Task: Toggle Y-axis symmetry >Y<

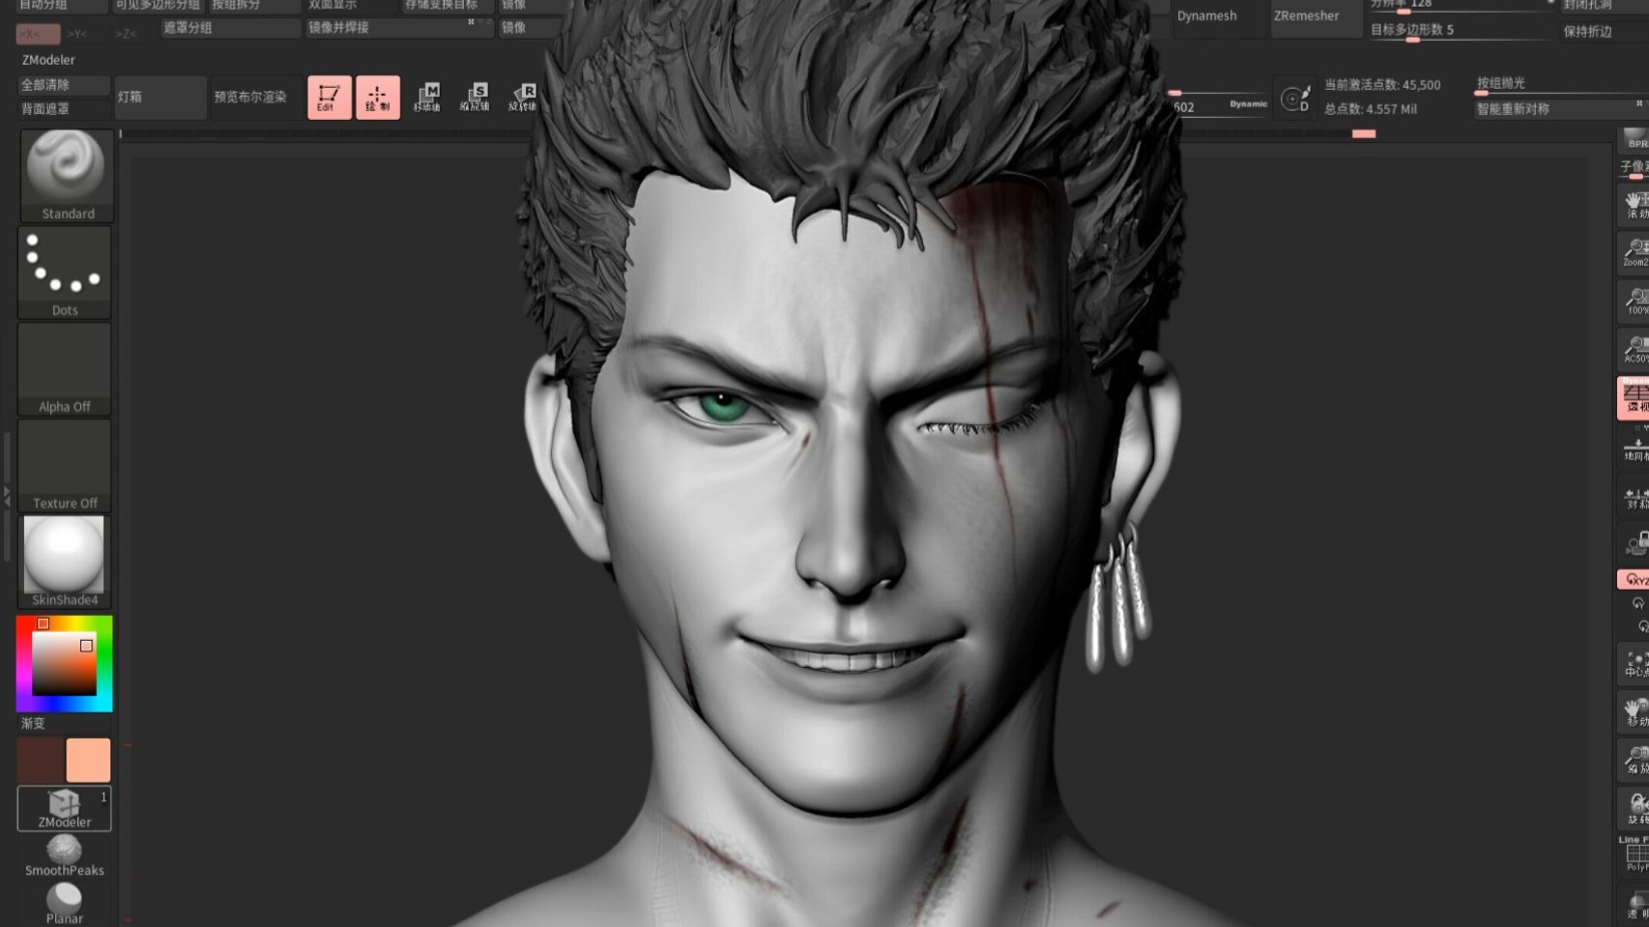Action: [77, 34]
